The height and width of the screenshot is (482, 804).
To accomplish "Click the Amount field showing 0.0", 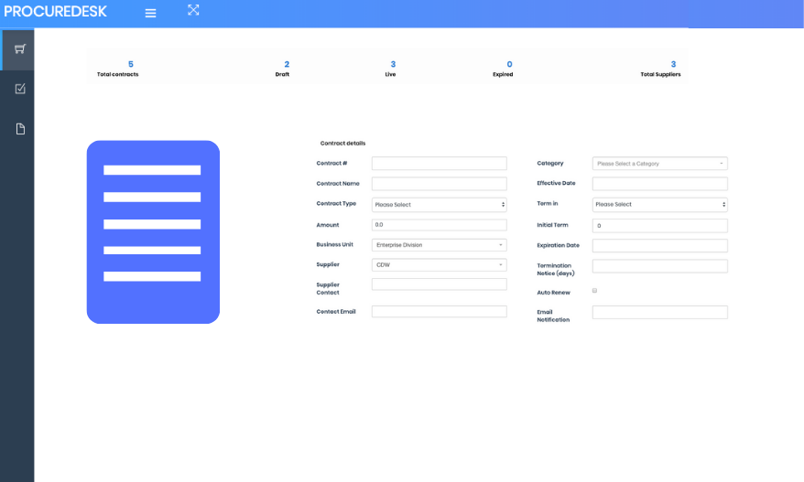I will click(440, 225).
